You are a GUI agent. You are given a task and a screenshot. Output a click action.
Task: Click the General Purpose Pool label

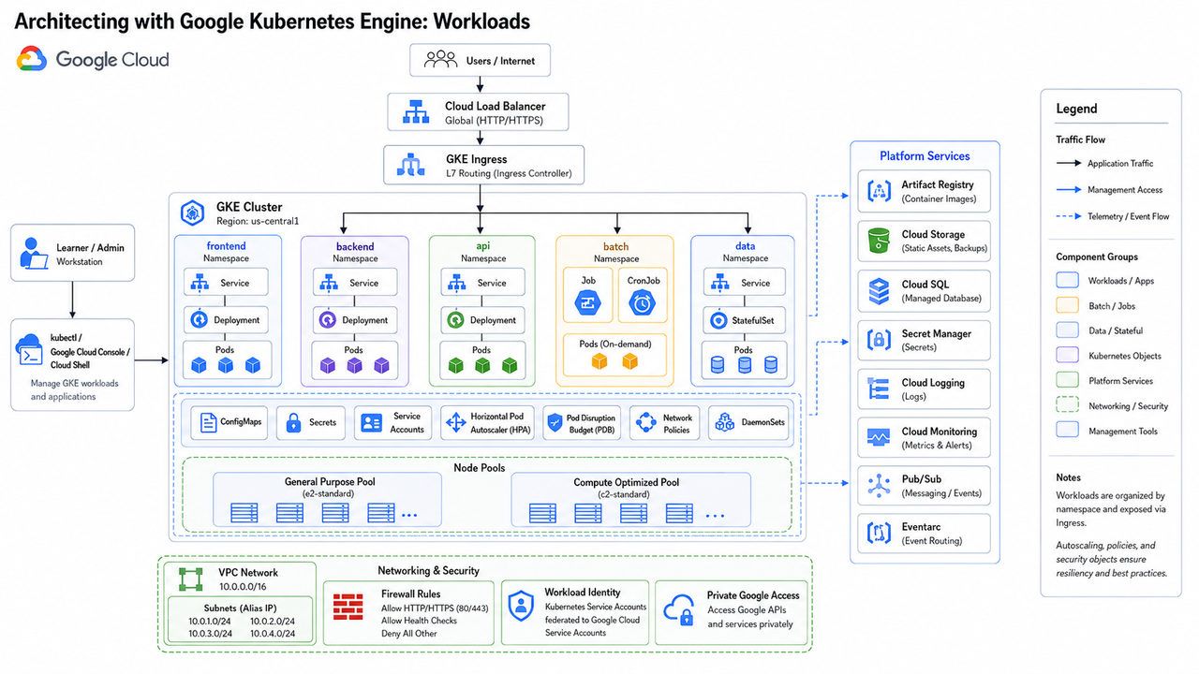[x=330, y=482]
